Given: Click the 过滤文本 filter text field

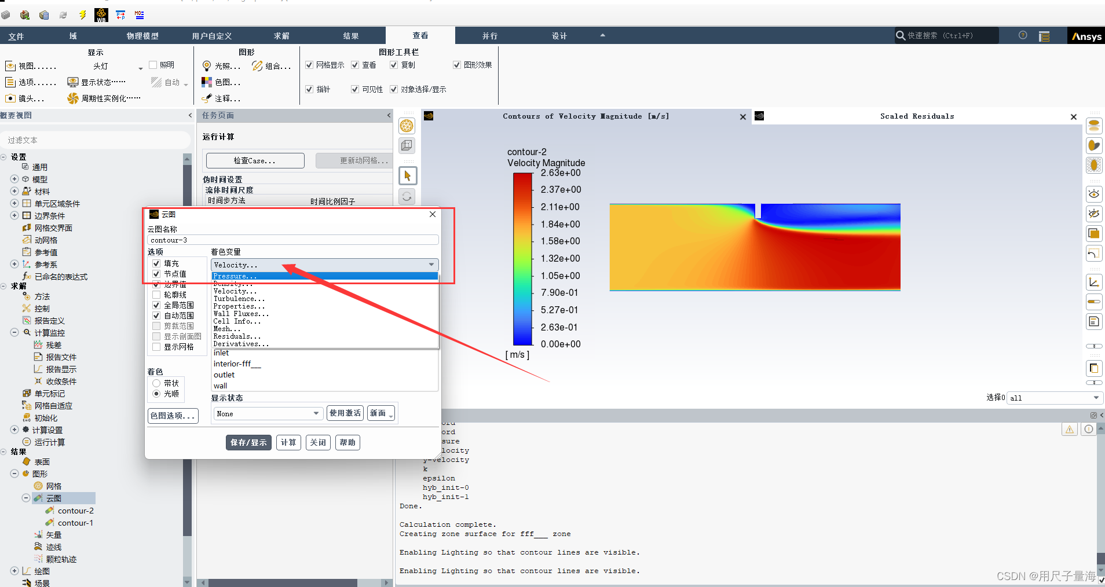Looking at the screenshot, I should click(96, 140).
